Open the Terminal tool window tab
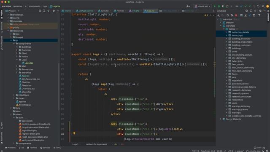 tap(32, 148)
